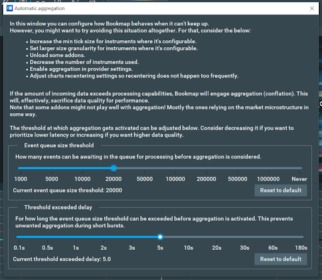Set threshold exceeded delay to 60s
The image size is (322, 280).
[273, 237]
